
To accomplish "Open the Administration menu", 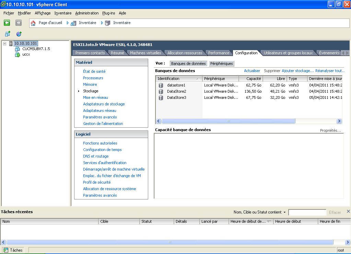I will pos(87,13).
